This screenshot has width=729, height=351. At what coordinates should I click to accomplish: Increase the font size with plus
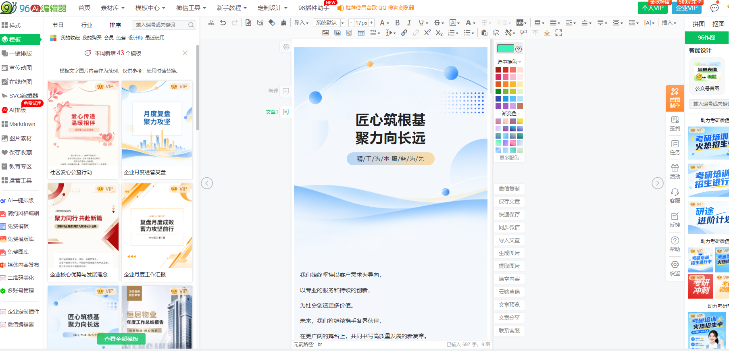tap(371, 23)
